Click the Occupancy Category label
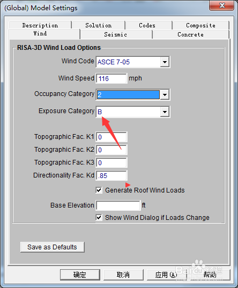This screenshot has width=238, height=288. click(x=64, y=94)
